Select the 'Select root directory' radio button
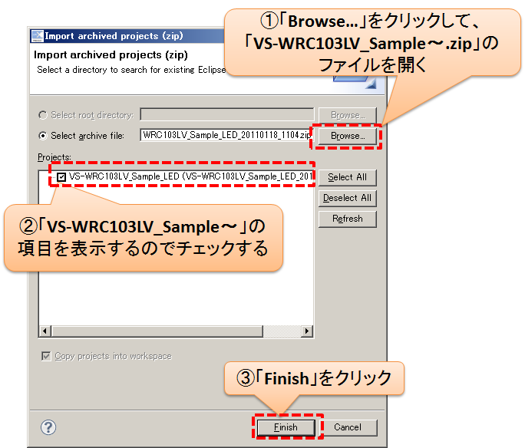This screenshot has height=448, width=525. tap(43, 115)
